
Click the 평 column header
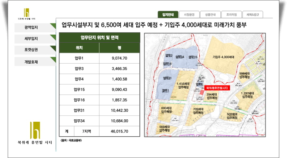(119, 48)
